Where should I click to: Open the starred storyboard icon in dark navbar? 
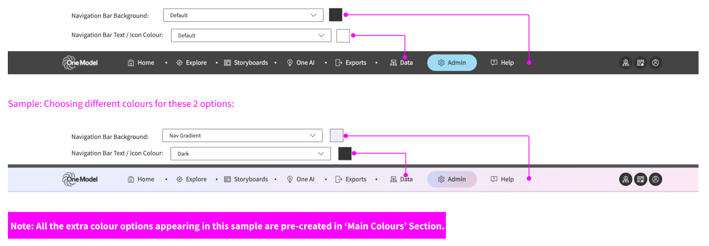(x=640, y=63)
